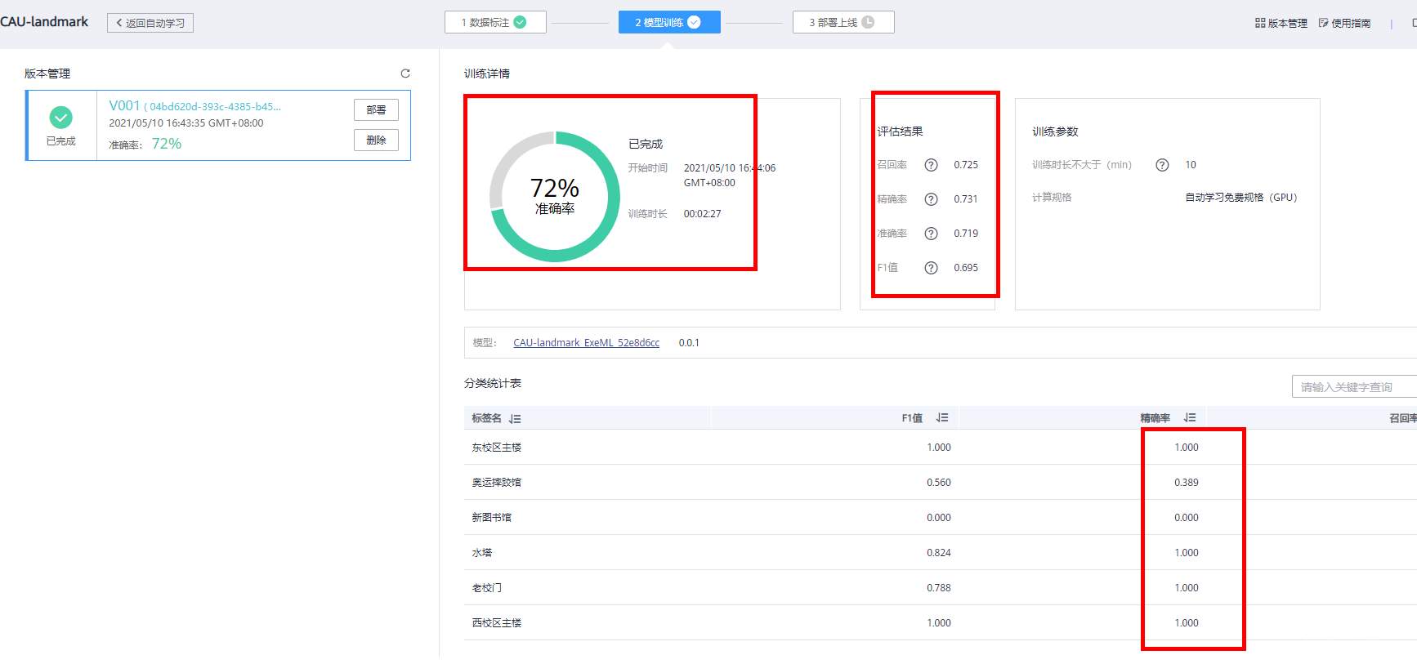This screenshot has height=664, width=1417.
Task: Click the green completed checkmark for V001
Action: pyautogui.click(x=61, y=118)
